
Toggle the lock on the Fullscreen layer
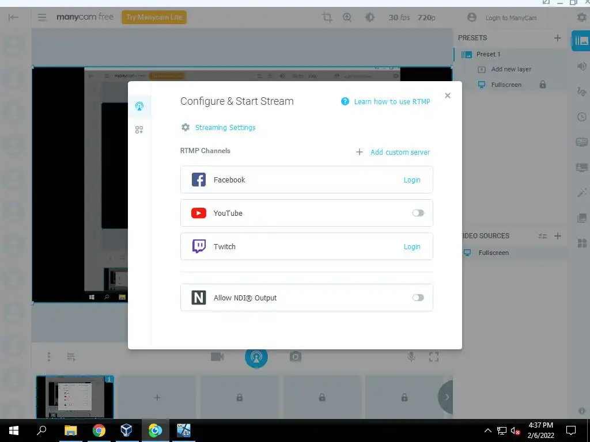pyautogui.click(x=543, y=84)
